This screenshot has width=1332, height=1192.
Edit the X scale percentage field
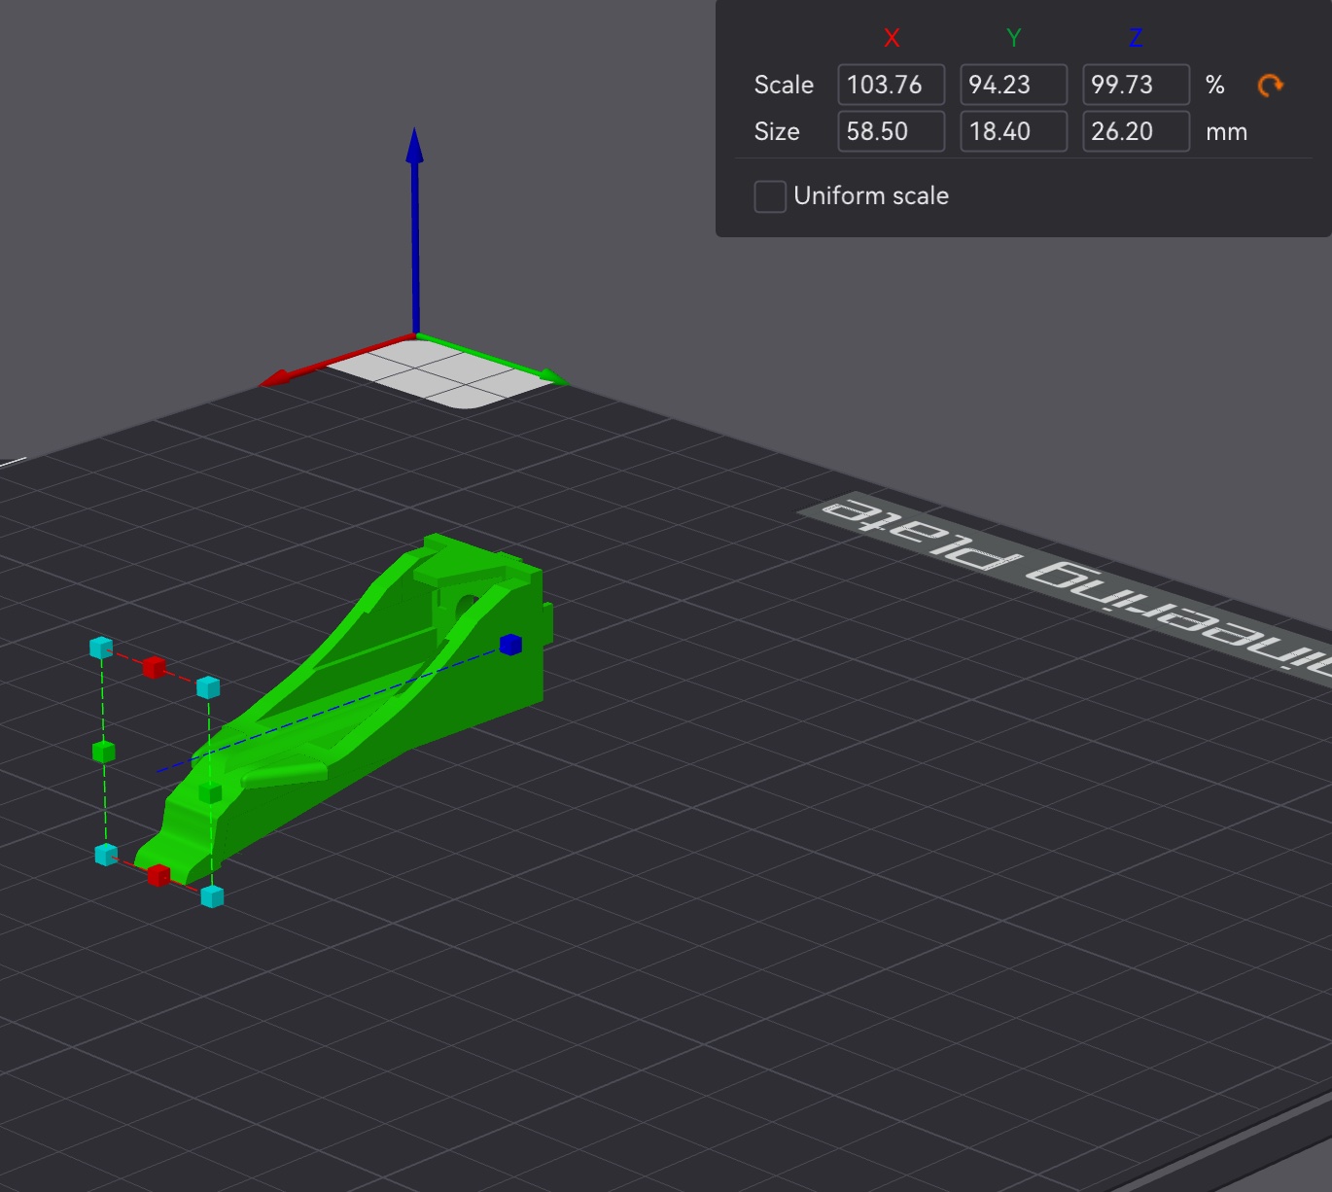click(892, 85)
